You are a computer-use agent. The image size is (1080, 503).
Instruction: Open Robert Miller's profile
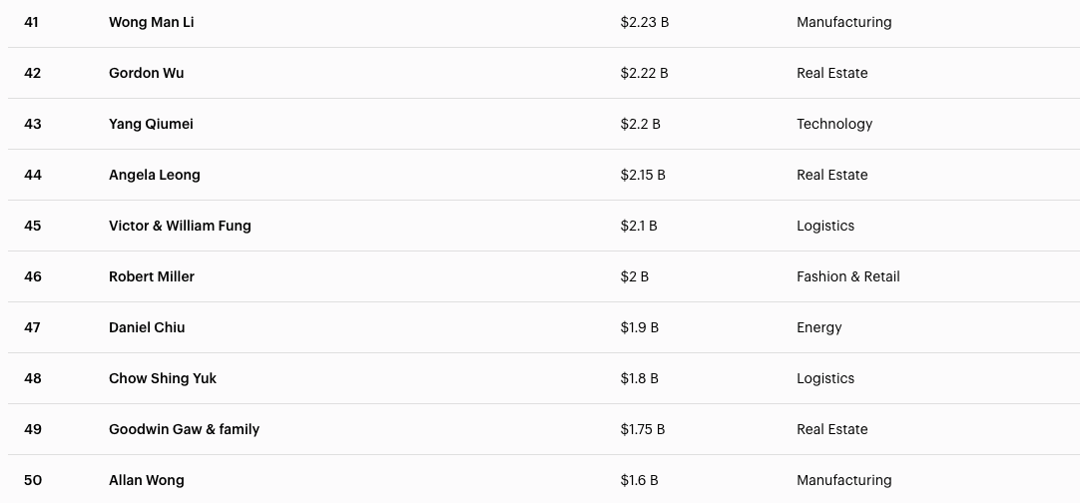tap(151, 276)
